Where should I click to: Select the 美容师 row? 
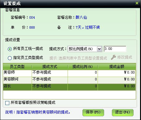[69, 72]
